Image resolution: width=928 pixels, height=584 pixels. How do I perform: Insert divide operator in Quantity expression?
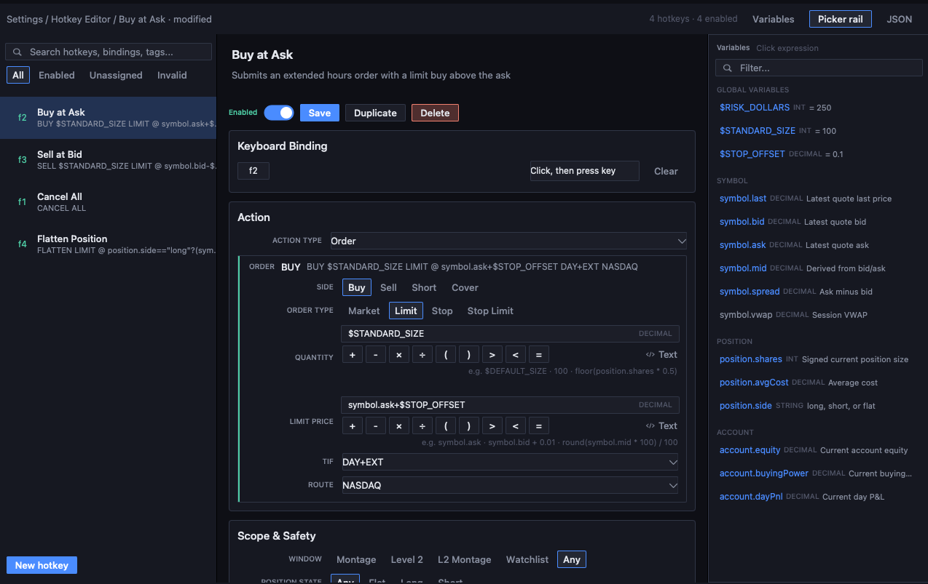point(422,355)
